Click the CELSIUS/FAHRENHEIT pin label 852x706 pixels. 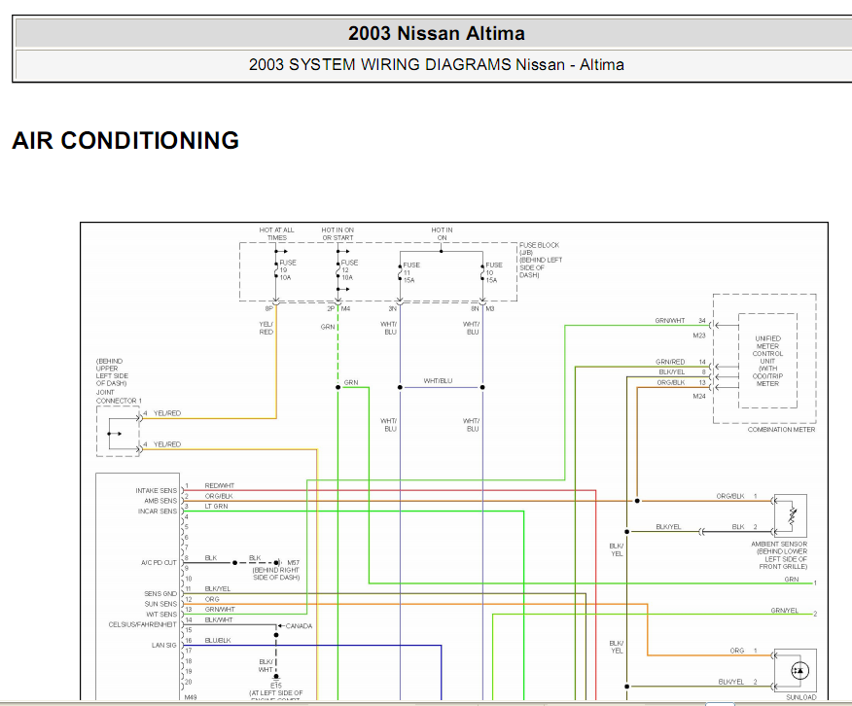pyautogui.click(x=142, y=624)
